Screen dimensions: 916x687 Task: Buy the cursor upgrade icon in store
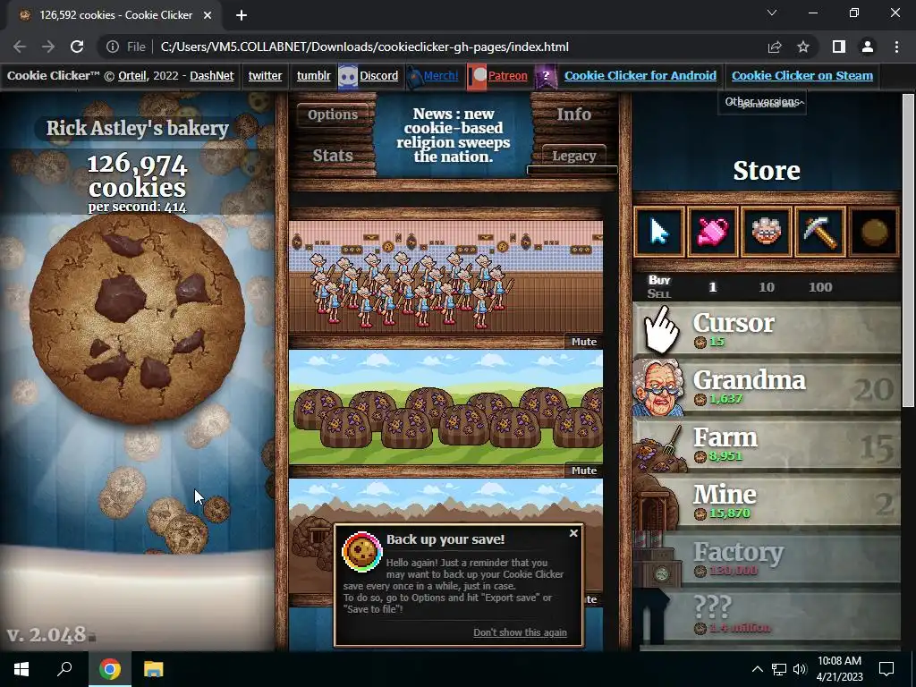point(659,232)
